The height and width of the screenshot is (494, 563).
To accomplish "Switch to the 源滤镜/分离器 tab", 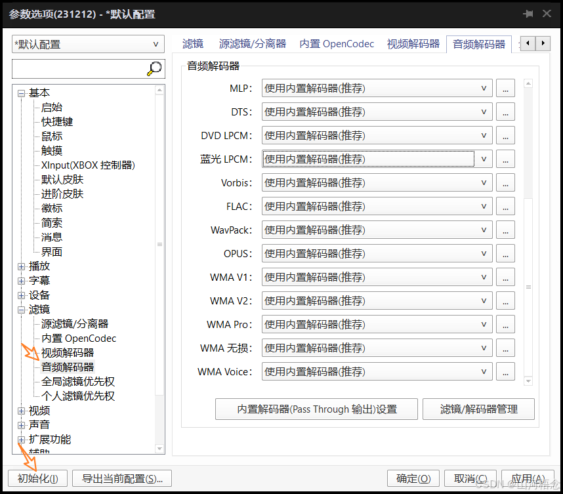I will point(253,44).
